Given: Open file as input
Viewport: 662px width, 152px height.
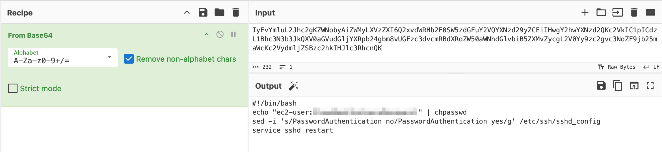Looking at the screenshot, I should pyautogui.click(x=618, y=13).
